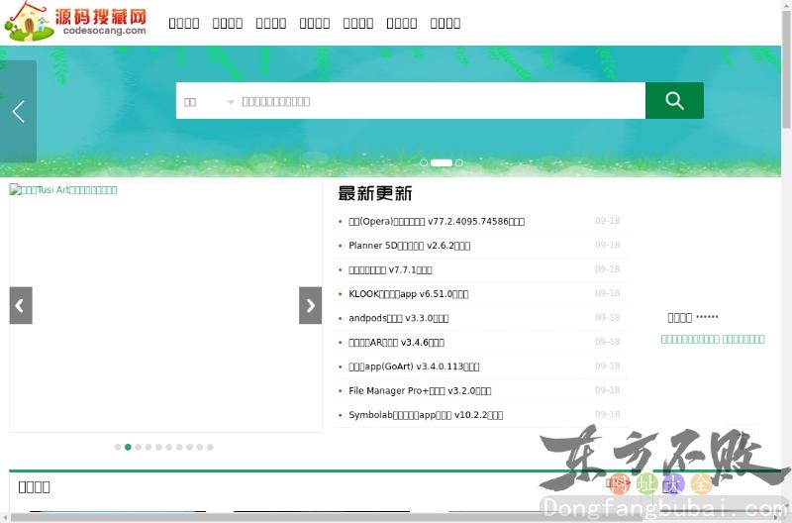Open the Symbolab app v10.2.2 link
Screen dimensions: 792x523
click(426, 415)
